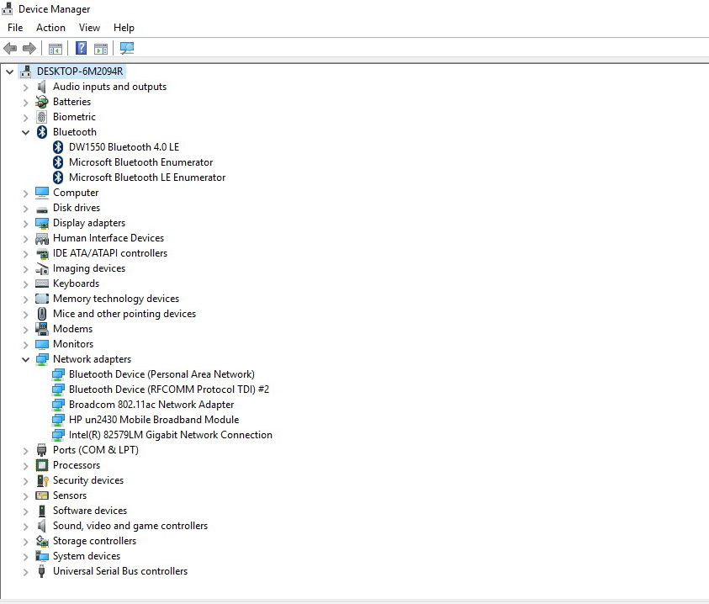Select Bluetooth Device (Personal Area Network)

point(161,374)
